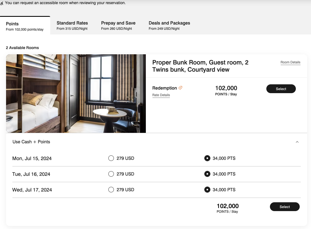Click Select in the Cash + Points section
Screen dimensions: 311x229
[285, 207]
